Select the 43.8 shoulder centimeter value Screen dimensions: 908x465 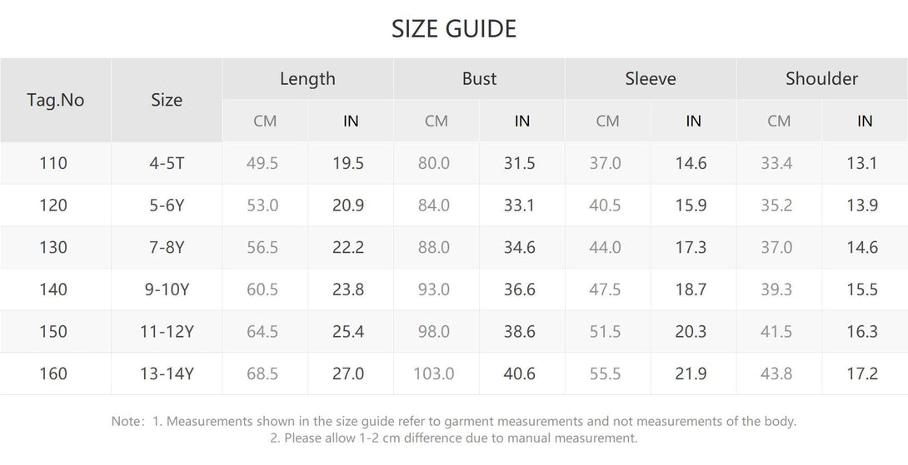tap(776, 374)
